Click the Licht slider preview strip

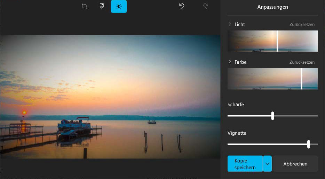(272, 41)
